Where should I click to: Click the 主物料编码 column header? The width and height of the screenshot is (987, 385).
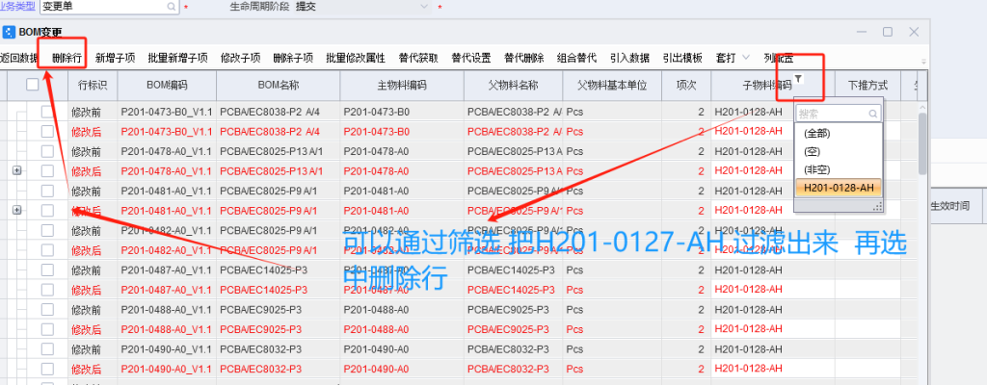point(402,85)
